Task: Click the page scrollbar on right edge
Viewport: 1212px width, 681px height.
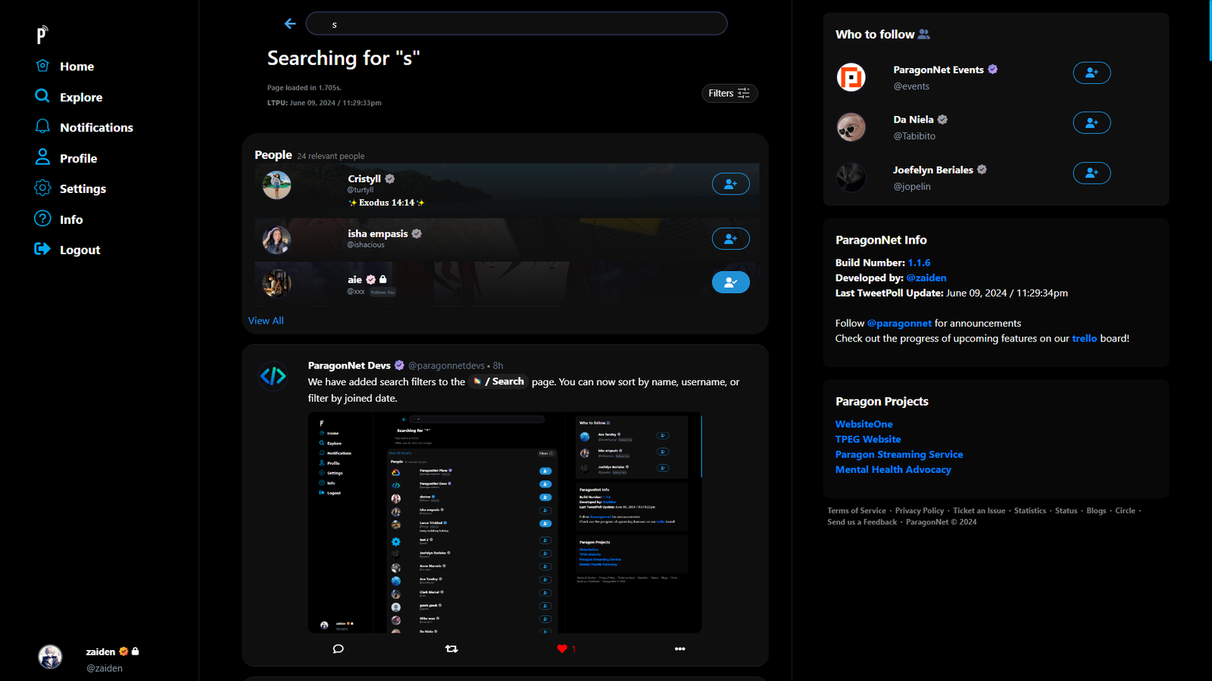Action: [x=1210, y=30]
